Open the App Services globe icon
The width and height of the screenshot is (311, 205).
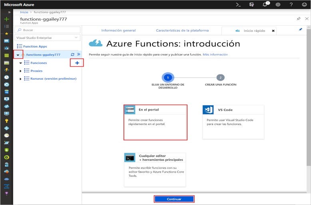[x=6, y=85]
